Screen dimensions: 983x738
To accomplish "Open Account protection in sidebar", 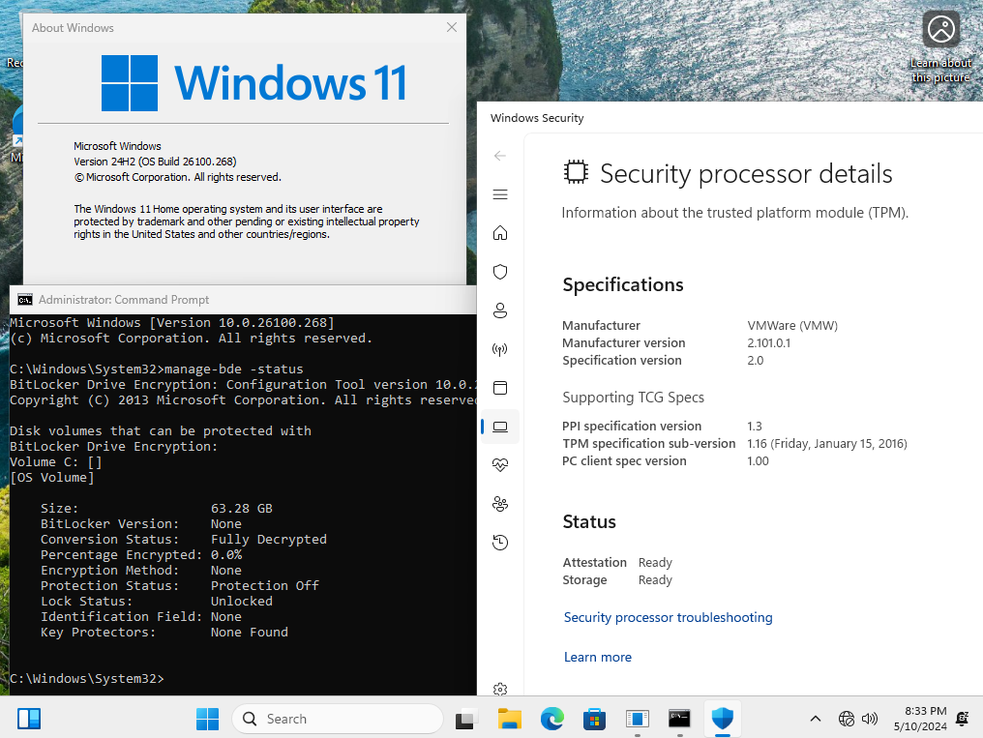I will tap(499, 310).
